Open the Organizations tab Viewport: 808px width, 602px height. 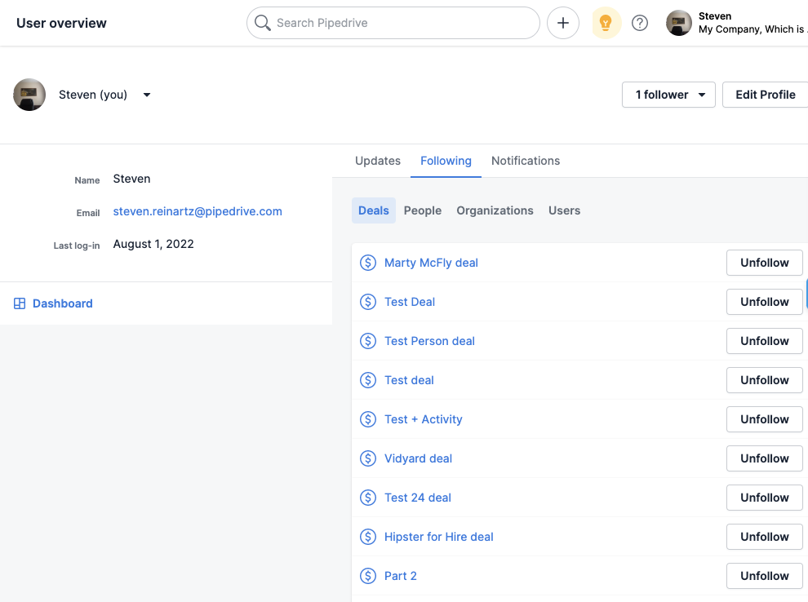point(495,210)
